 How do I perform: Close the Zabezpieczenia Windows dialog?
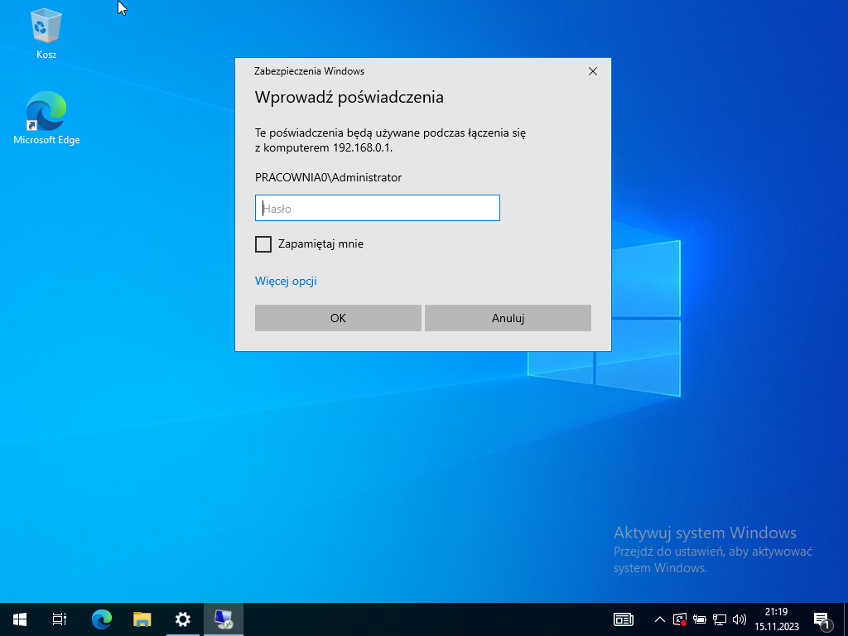pos(593,71)
